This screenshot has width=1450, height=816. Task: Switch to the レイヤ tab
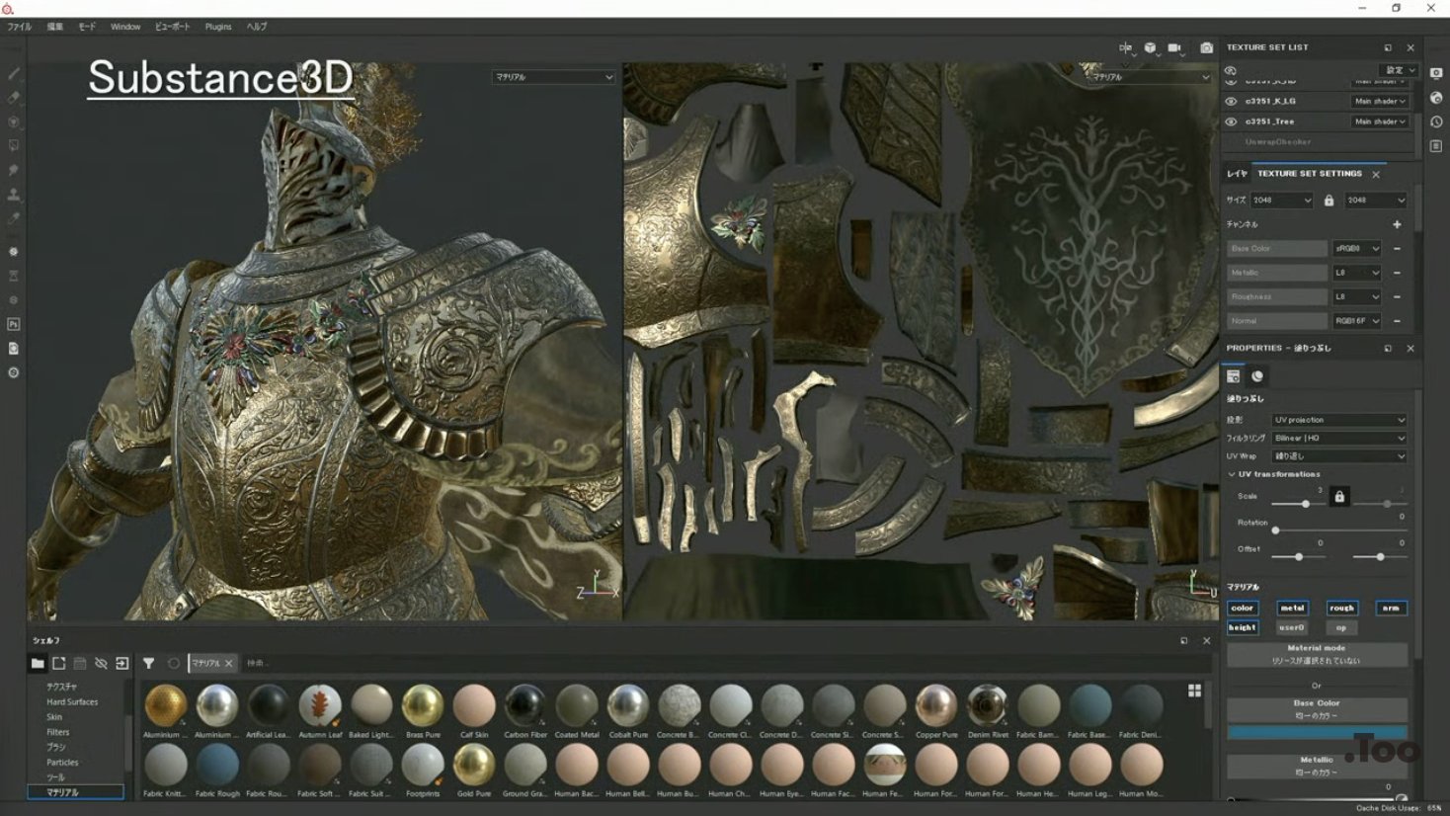1237,174
